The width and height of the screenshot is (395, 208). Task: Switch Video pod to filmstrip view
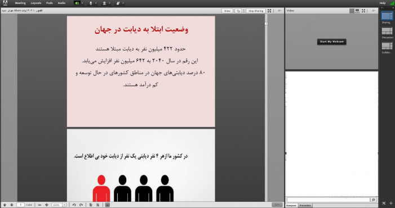(357, 11)
